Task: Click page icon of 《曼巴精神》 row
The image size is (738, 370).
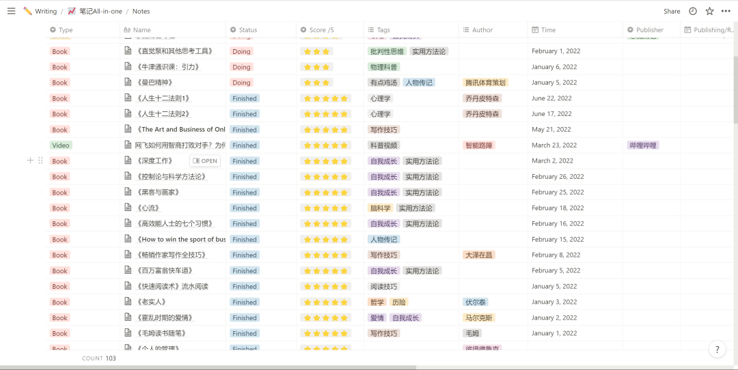Action: click(128, 83)
